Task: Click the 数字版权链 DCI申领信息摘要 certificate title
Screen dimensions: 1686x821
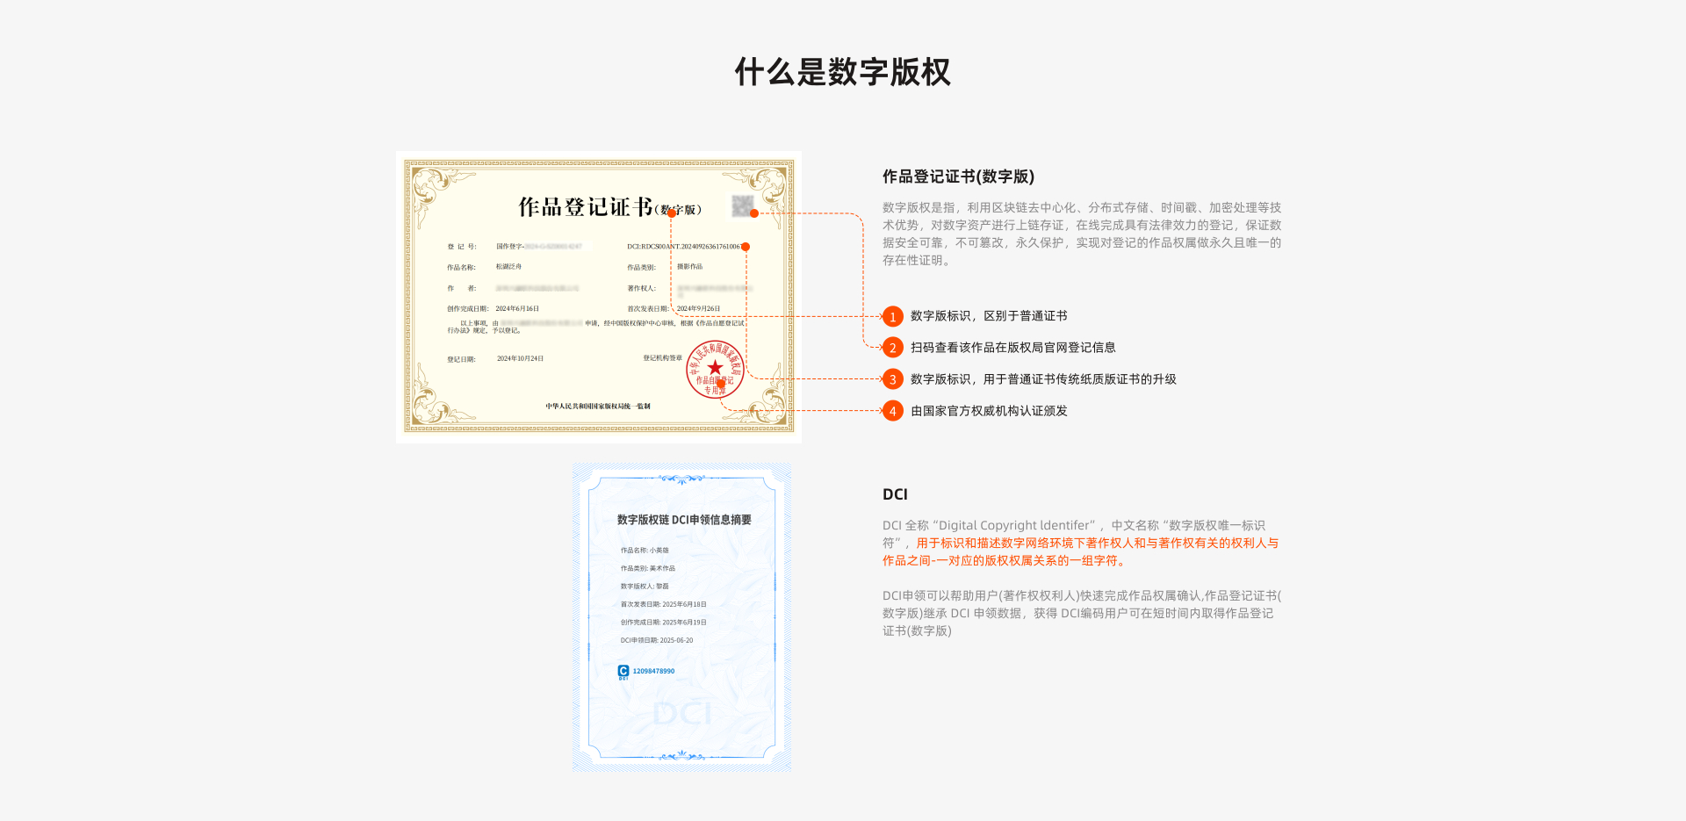Action: (684, 520)
